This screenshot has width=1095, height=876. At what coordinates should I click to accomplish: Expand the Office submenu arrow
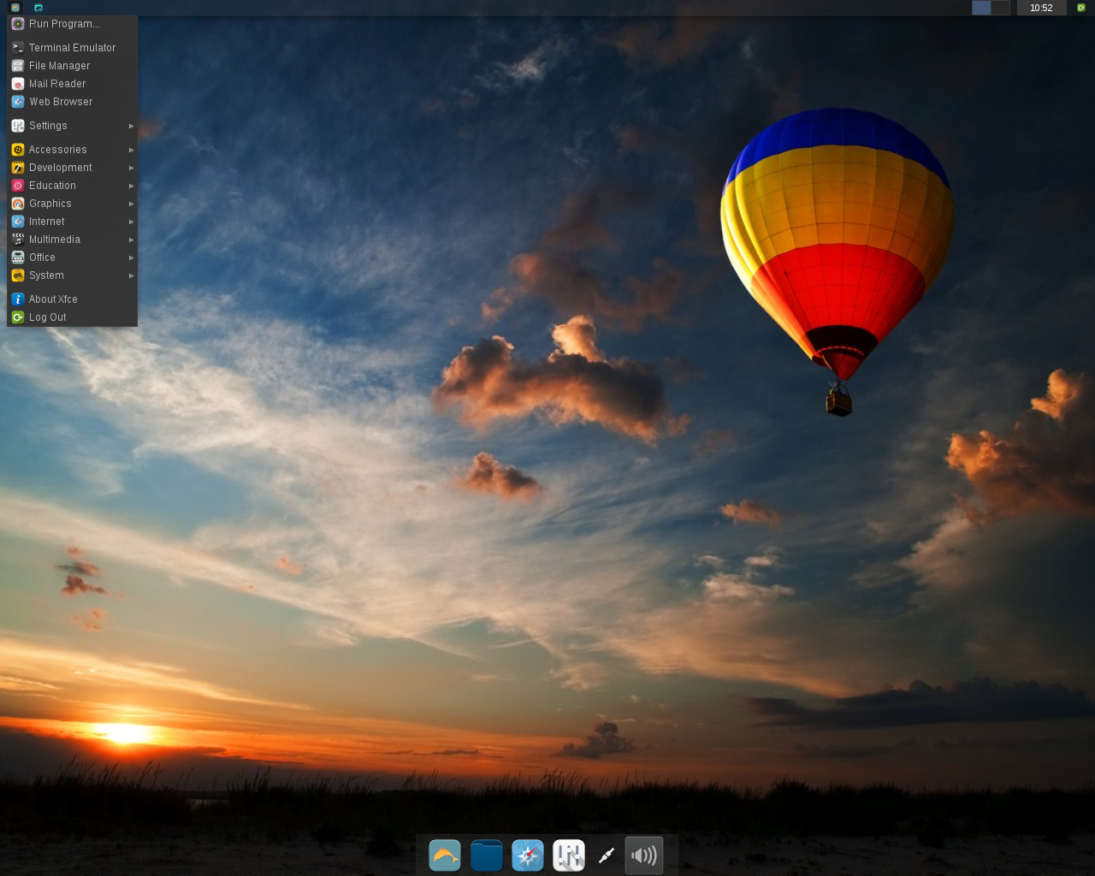(132, 257)
